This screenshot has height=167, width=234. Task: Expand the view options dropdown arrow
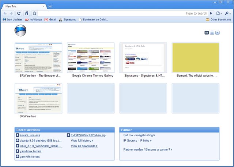tap(218, 33)
